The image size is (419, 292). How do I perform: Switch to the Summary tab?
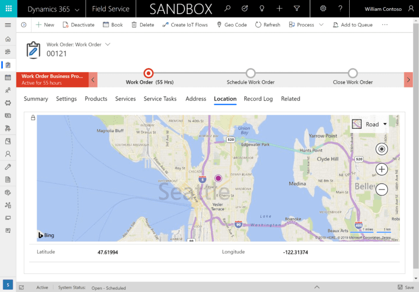point(36,99)
